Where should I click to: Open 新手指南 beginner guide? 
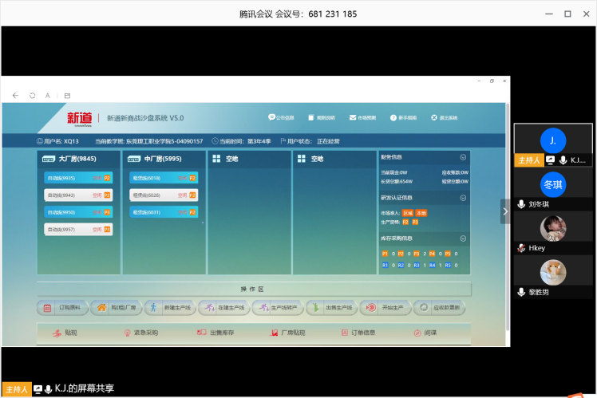click(403, 117)
